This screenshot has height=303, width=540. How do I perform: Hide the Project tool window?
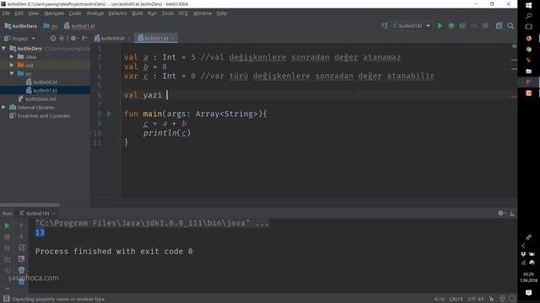84,39
